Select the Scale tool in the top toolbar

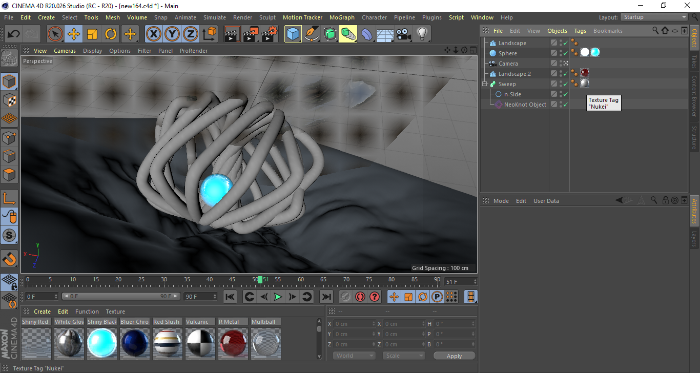point(92,34)
